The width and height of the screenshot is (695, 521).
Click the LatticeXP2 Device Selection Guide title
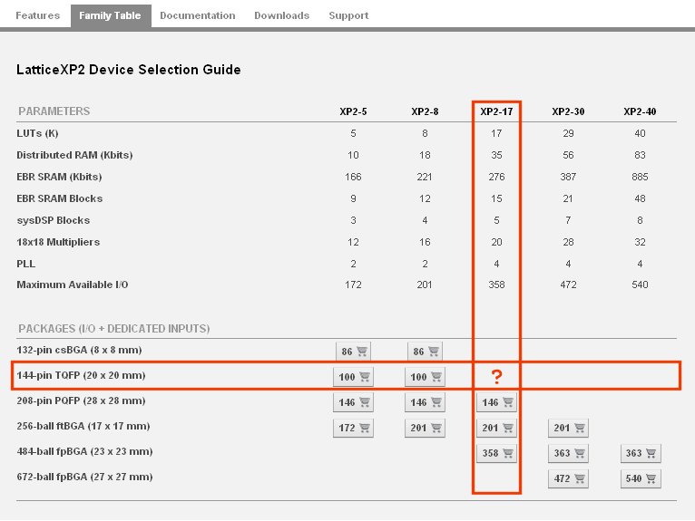tap(129, 70)
